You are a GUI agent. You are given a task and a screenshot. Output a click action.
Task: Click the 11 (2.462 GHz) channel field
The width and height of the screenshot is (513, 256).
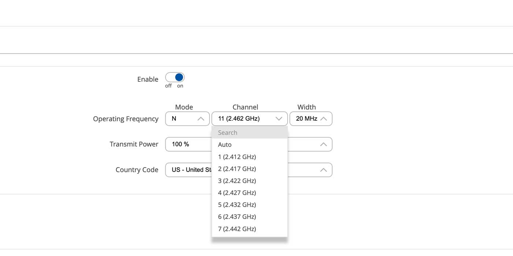click(242, 119)
